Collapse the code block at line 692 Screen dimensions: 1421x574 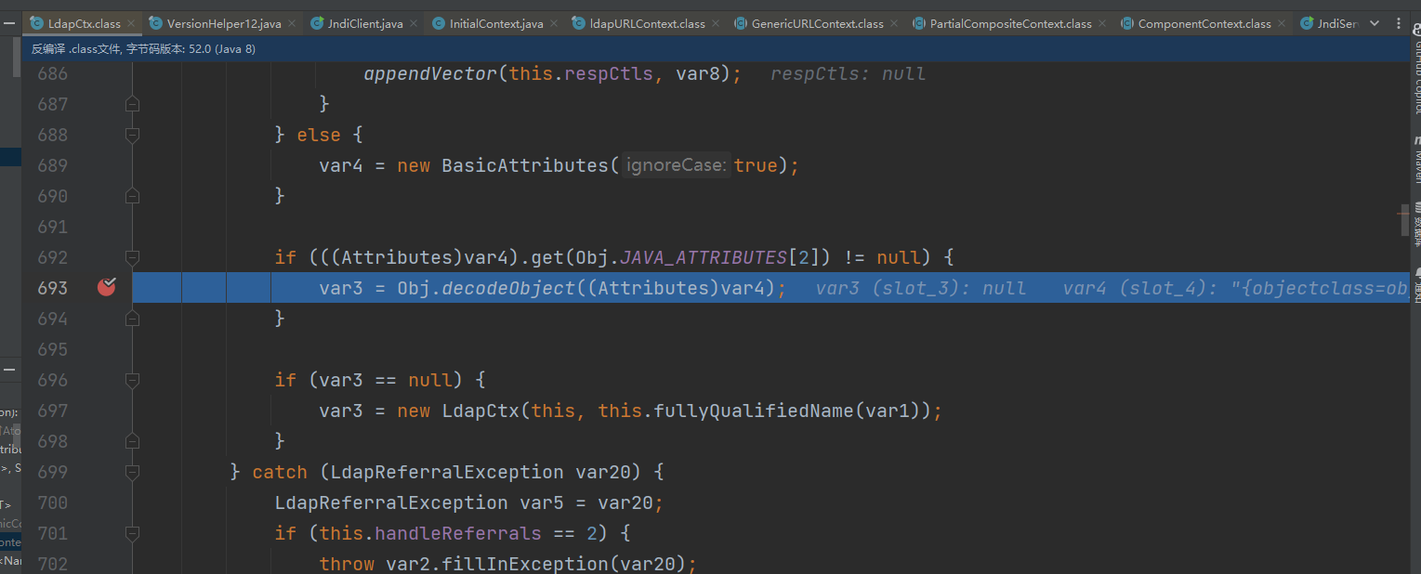[132, 257]
